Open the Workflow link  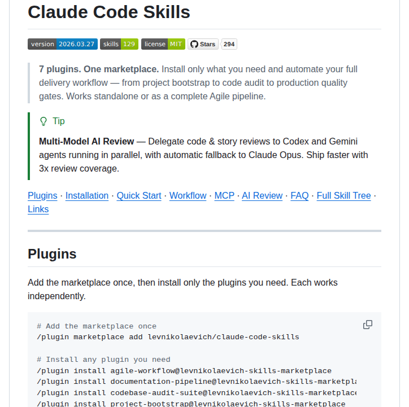188,196
